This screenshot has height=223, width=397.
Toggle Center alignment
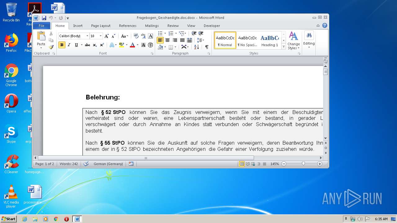coord(167,40)
